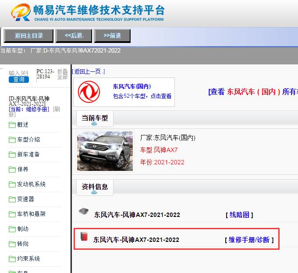Click the 当前车型 header path text
This screenshot has height=273, width=298.
(60, 50)
